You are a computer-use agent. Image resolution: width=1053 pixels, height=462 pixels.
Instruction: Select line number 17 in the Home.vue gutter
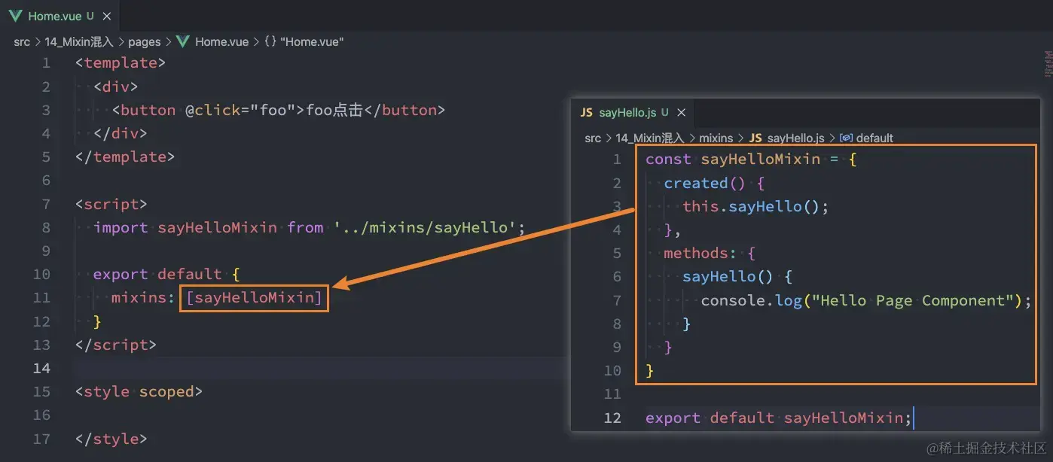[x=42, y=439]
